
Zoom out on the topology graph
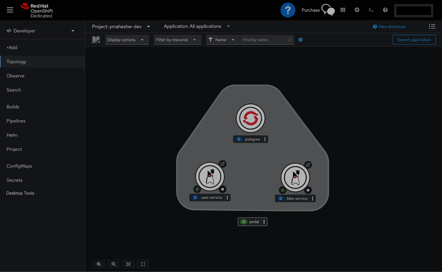click(114, 264)
